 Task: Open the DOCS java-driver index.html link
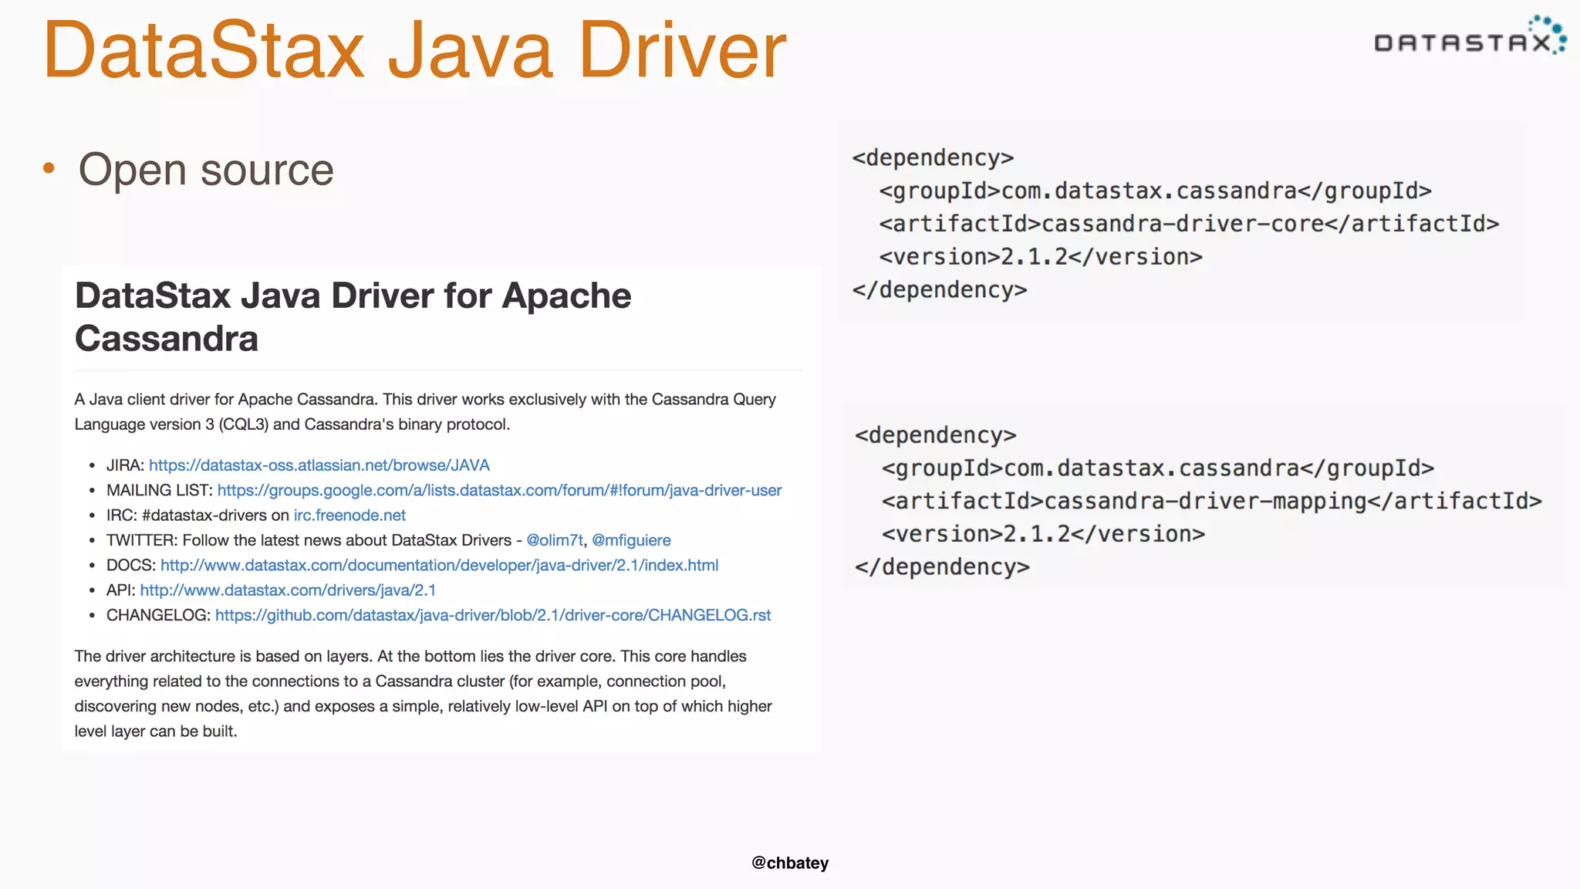440,565
